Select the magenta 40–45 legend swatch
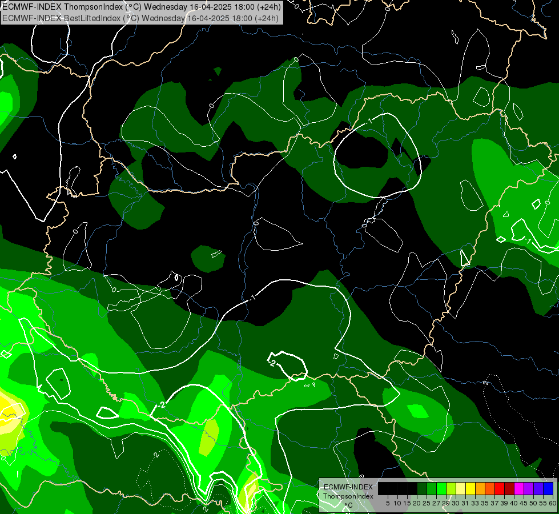Viewport: 559px width, 514px height. click(x=519, y=488)
